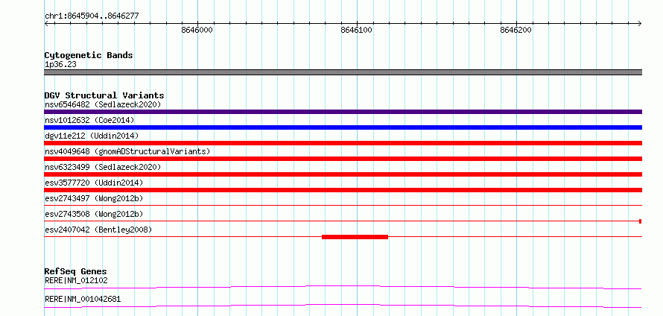Image resolution: width=663 pixels, height=316 pixels.
Task: Click the nsv6323499 (Sedlazeck2020) label
Action: 103,167
